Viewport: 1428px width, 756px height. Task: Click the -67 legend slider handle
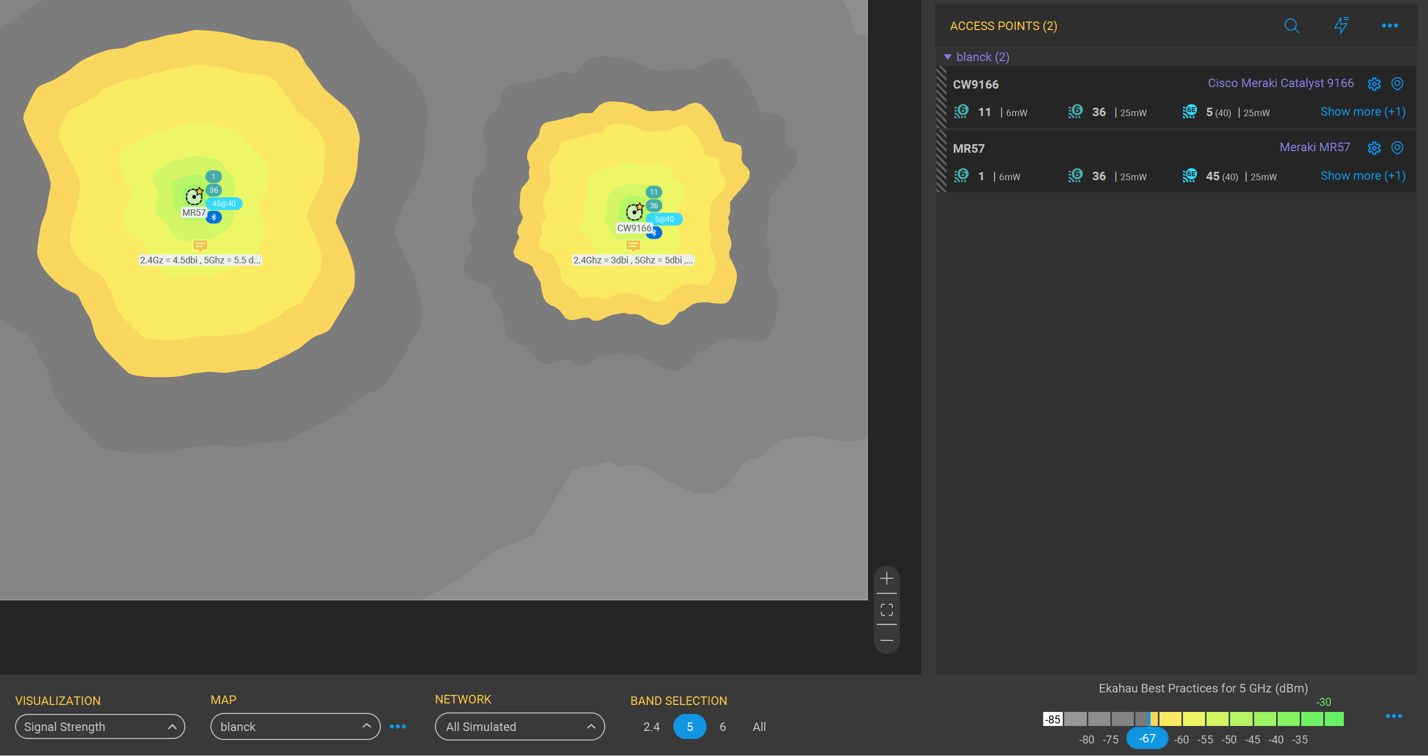1146,739
